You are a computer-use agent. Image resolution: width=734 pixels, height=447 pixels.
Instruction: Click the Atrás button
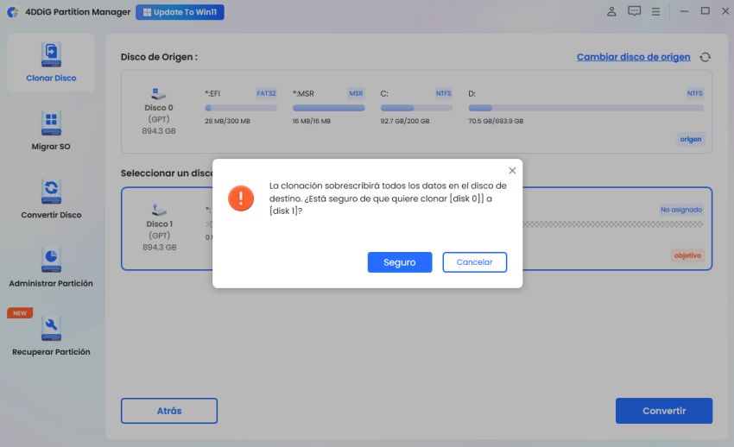[169, 411]
